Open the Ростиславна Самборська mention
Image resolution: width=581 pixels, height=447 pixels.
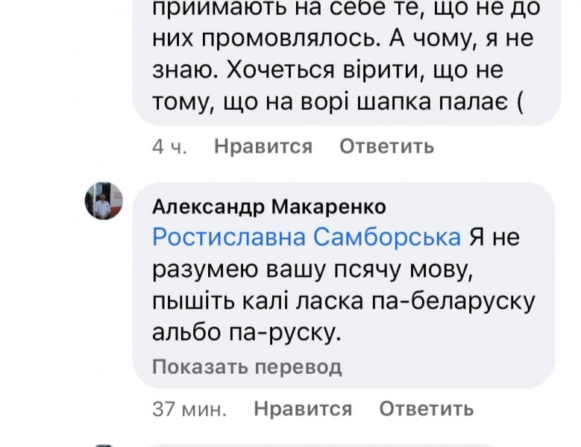307,237
